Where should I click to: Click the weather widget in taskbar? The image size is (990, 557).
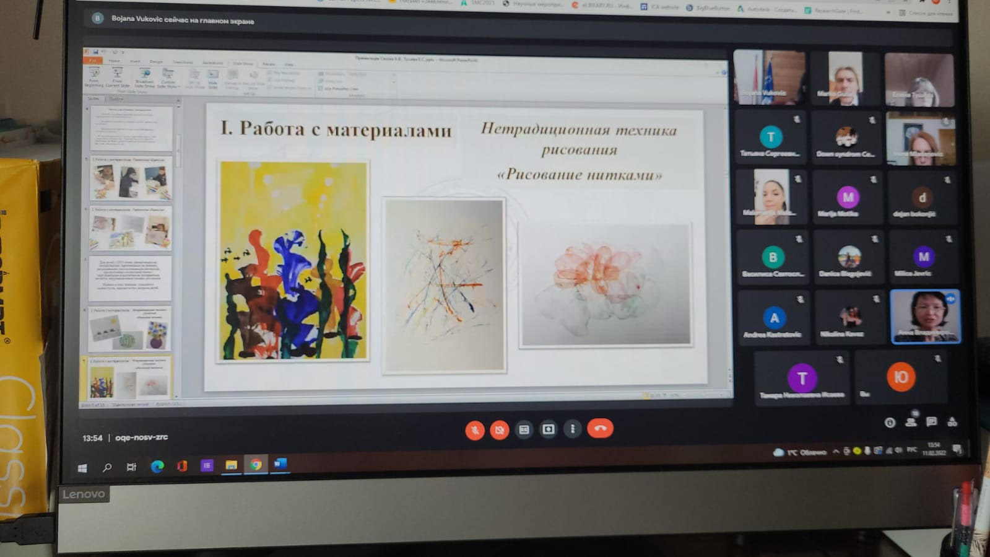tap(799, 452)
